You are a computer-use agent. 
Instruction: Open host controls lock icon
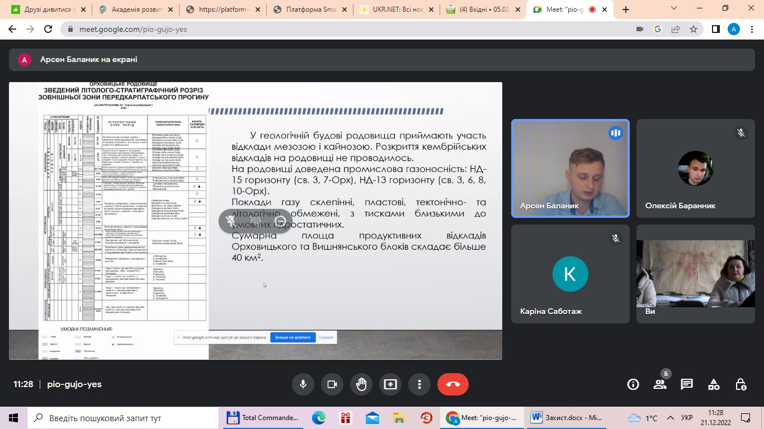coord(741,384)
